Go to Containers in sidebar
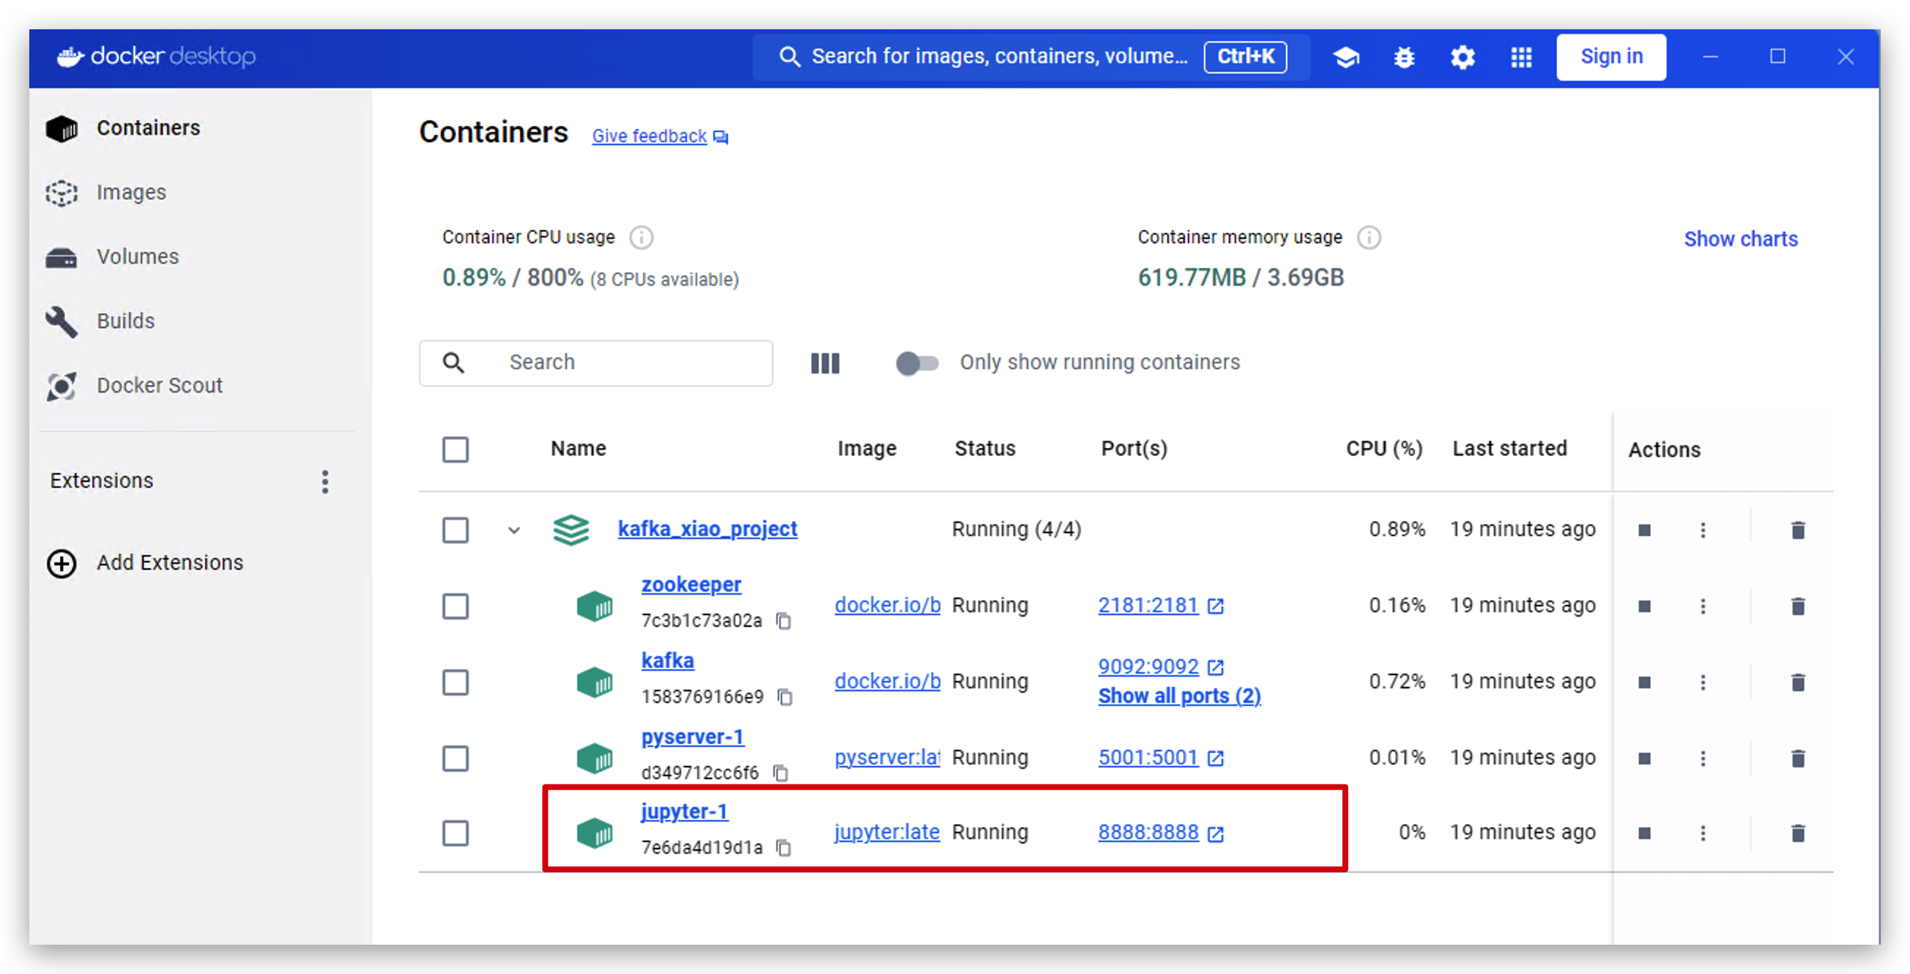 148,128
